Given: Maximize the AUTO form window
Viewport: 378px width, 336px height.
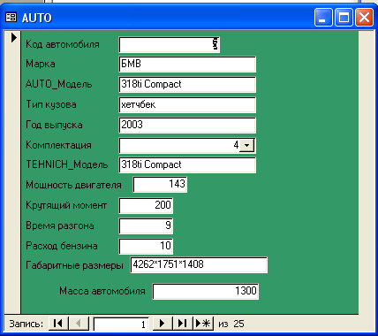Looking at the screenshot, I should point(344,18).
